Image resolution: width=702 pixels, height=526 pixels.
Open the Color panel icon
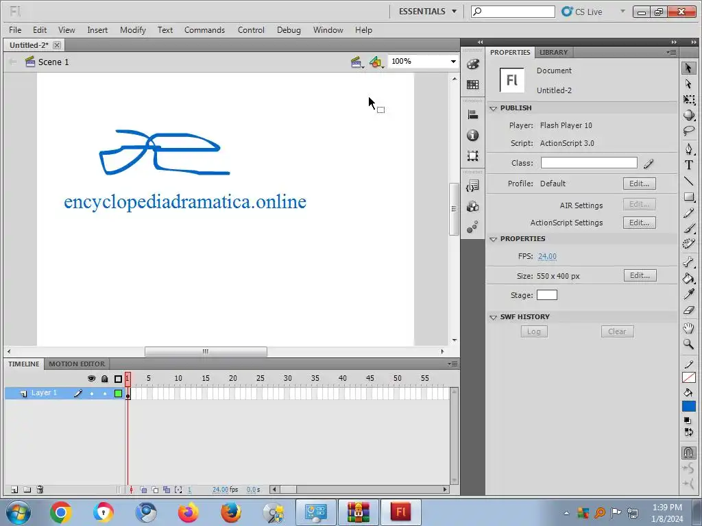pos(473,64)
